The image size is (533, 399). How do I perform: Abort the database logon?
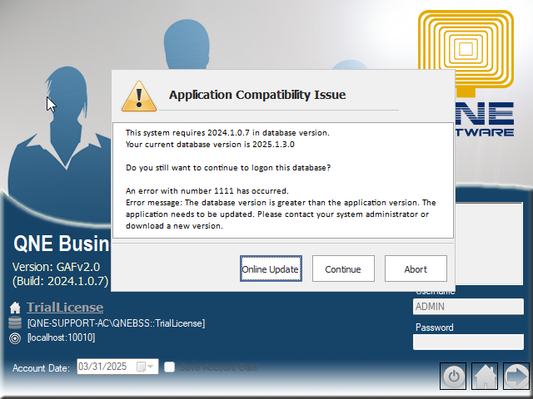click(x=416, y=268)
